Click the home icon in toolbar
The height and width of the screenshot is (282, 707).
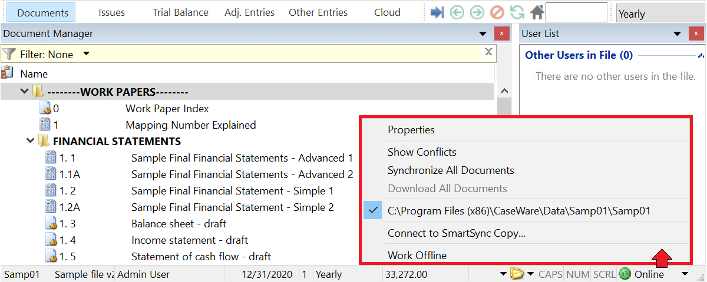point(537,12)
